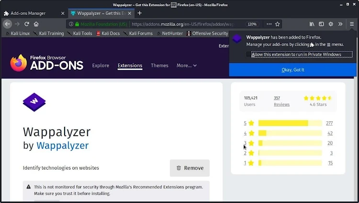Click the Wappalyzer purple extension icon
Viewport: 359px width, 203px height.
(x=34, y=102)
